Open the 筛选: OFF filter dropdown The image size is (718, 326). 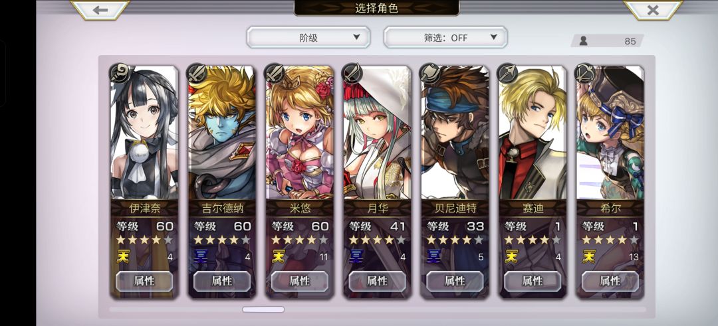click(x=445, y=37)
